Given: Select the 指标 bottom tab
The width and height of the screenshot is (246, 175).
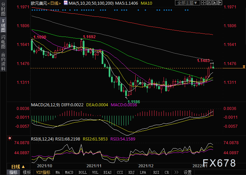Looking at the screenshot, I should click(x=13, y=172).
